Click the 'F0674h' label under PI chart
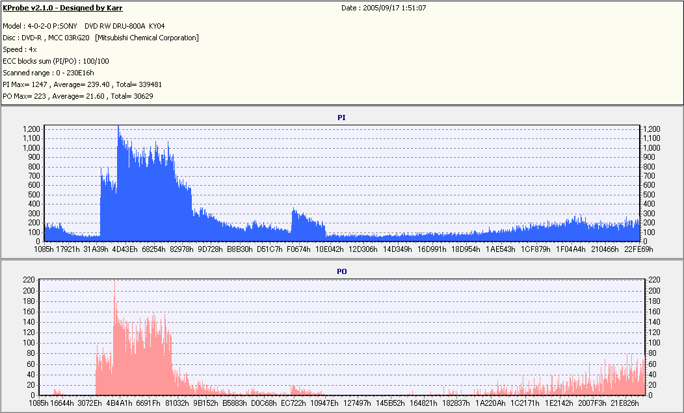This screenshot has width=684, height=413. pos(299,249)
